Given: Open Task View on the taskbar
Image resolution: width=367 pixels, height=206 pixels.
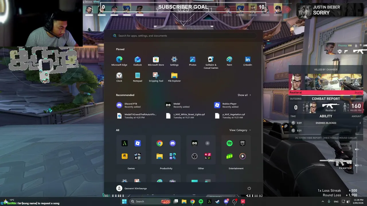Looking at the screenshot, I should pos(176,201).
